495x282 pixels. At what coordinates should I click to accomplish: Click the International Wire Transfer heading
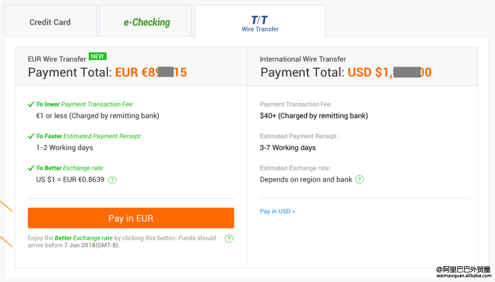pos(303,59)
